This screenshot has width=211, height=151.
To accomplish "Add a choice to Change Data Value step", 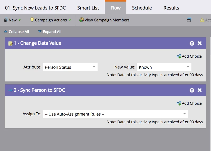I will point(189,56).
